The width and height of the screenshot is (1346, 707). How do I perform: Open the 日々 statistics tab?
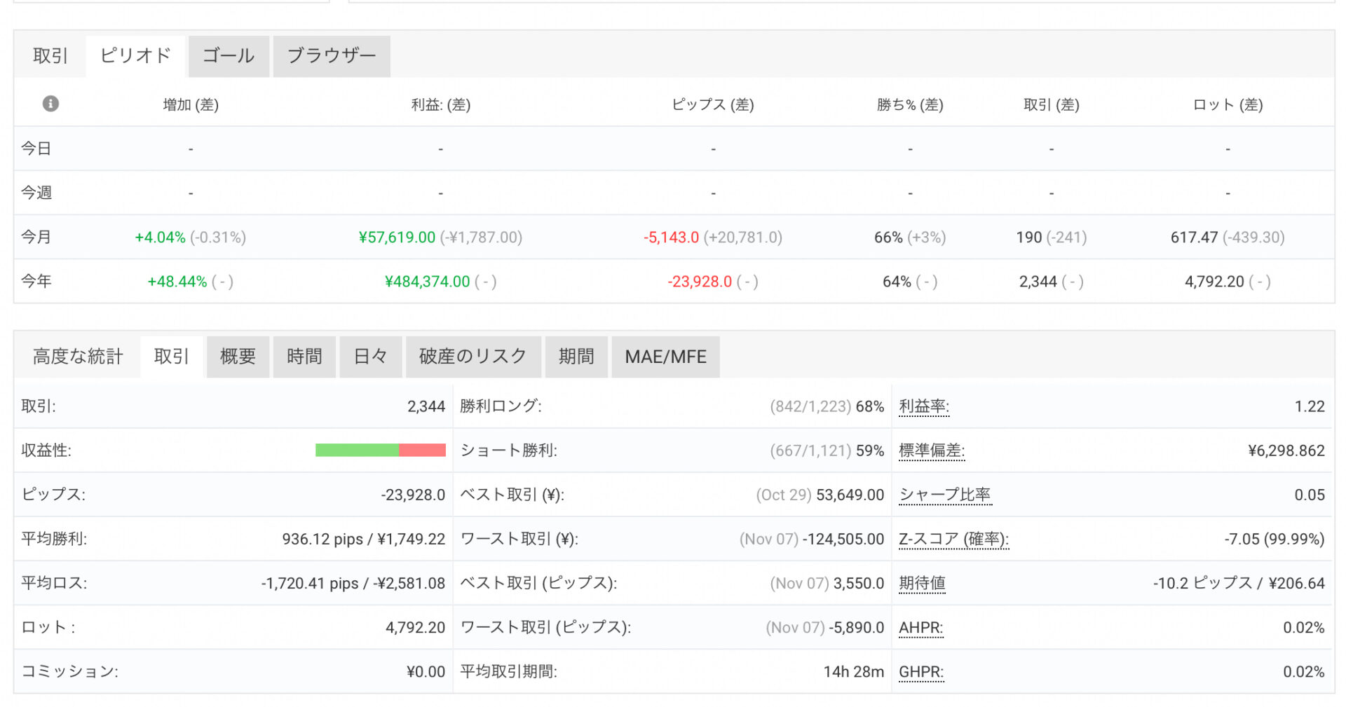coord(371,357)
